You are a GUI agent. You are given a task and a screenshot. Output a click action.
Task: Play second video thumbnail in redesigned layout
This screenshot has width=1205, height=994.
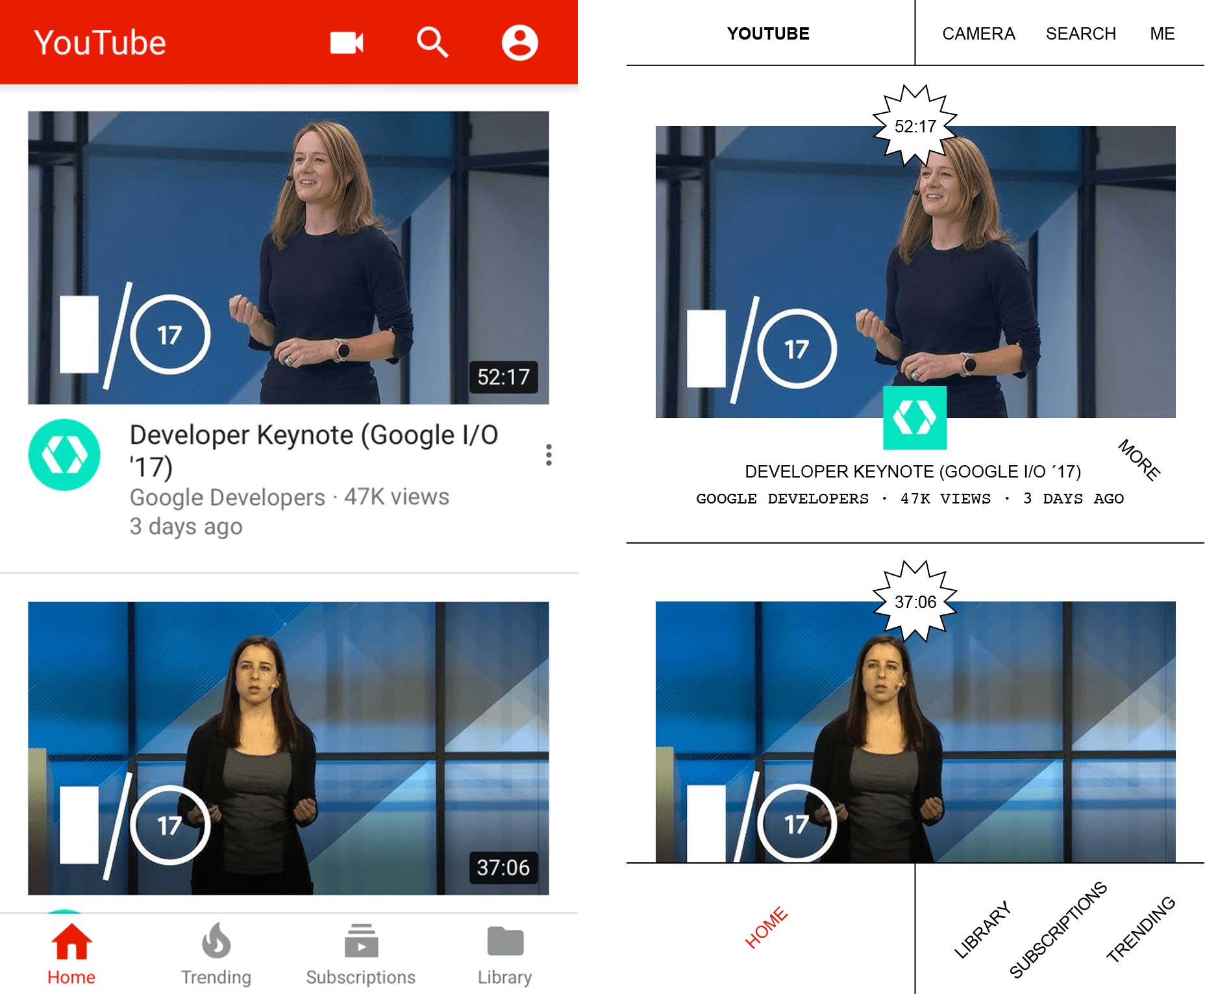(x=915, y=732)
